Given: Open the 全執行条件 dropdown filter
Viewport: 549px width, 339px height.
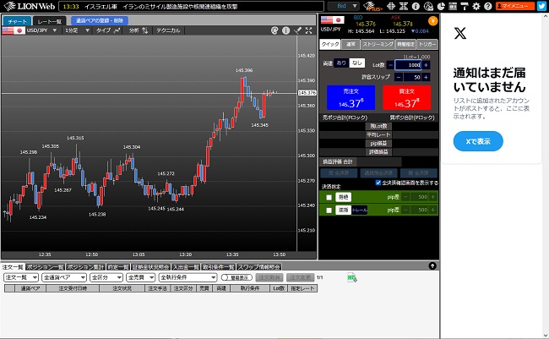Looking at the screenshot, I should click(188, 277).
